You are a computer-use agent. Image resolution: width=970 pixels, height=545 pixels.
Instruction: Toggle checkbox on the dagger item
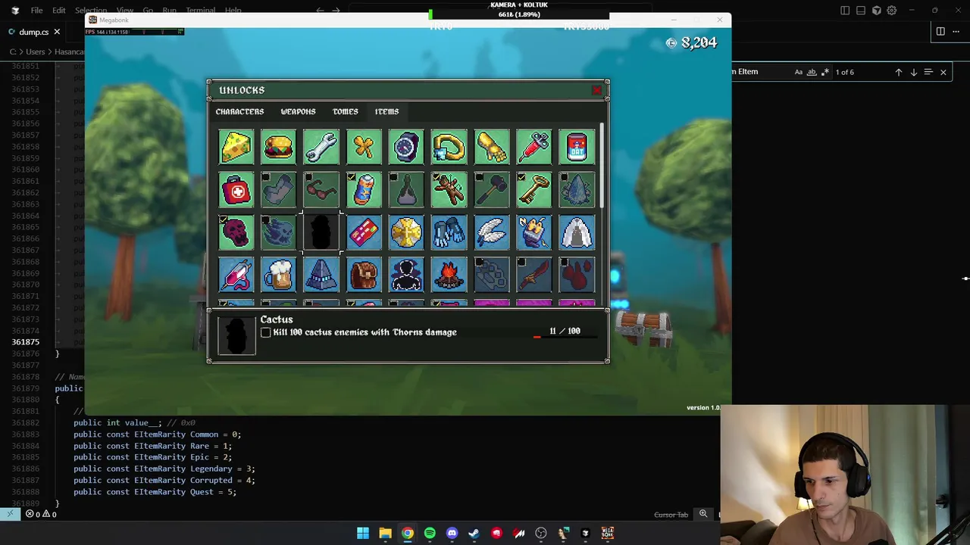click(x=521, y=262)
